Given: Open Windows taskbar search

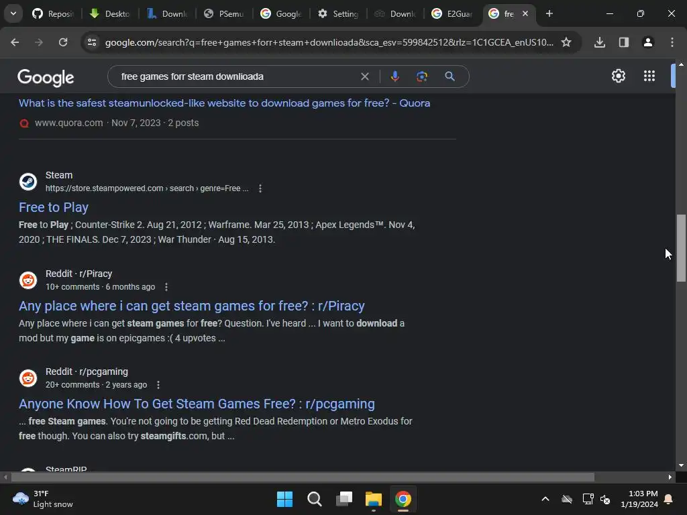Looking at the screenshot, I should pos(314,499).
